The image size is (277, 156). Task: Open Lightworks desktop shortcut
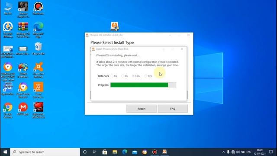pyautogui.click(x=39, y=110)
